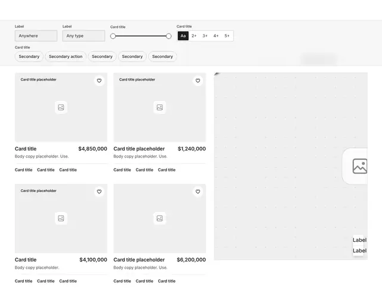
Task: Favorite the $1,240,000 card with heart icon
Action: [198, 81]
